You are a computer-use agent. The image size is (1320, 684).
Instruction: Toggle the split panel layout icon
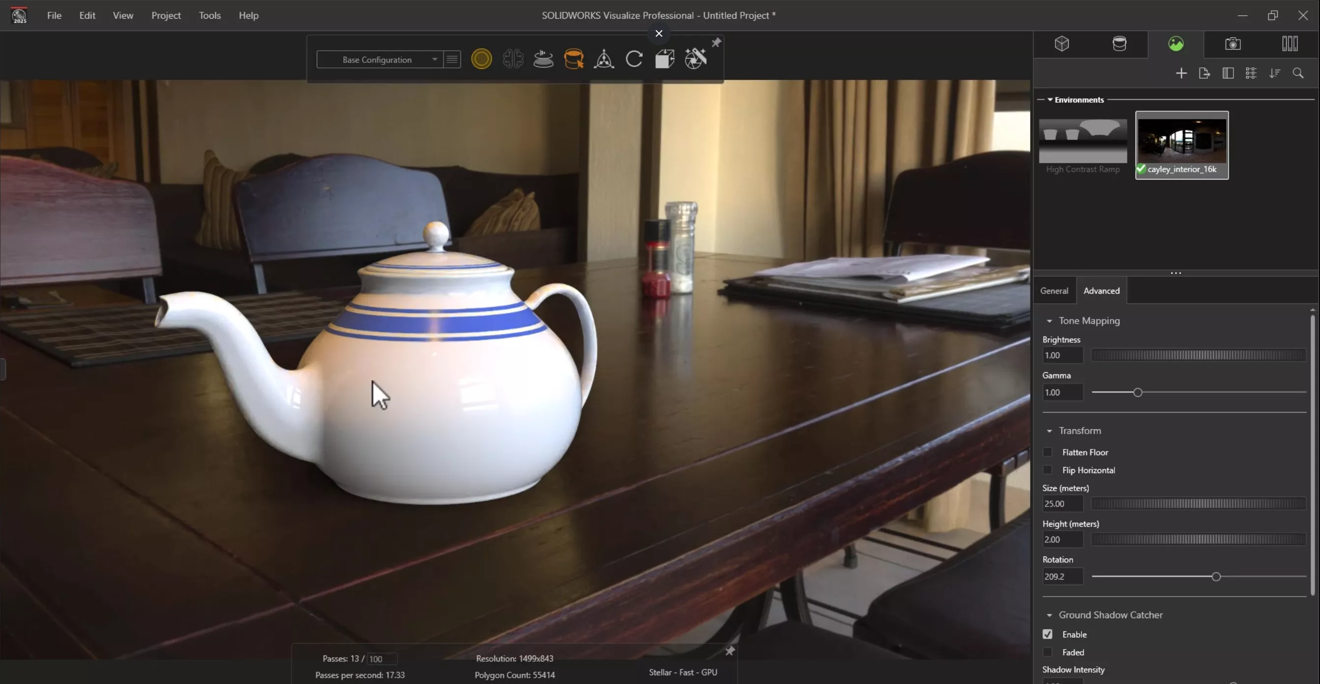click(x=1228, y=73)
